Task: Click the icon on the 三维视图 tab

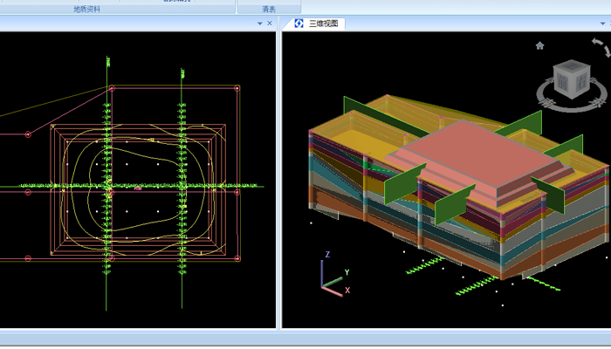Action: pos(299,24)
